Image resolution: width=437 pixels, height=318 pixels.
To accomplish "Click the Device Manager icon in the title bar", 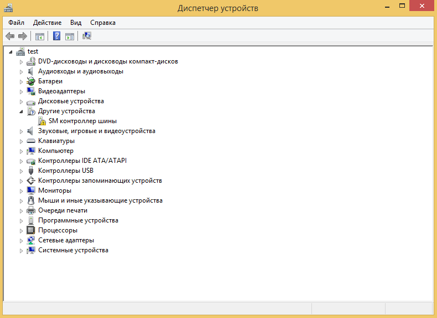I will [x=8, y=8].
